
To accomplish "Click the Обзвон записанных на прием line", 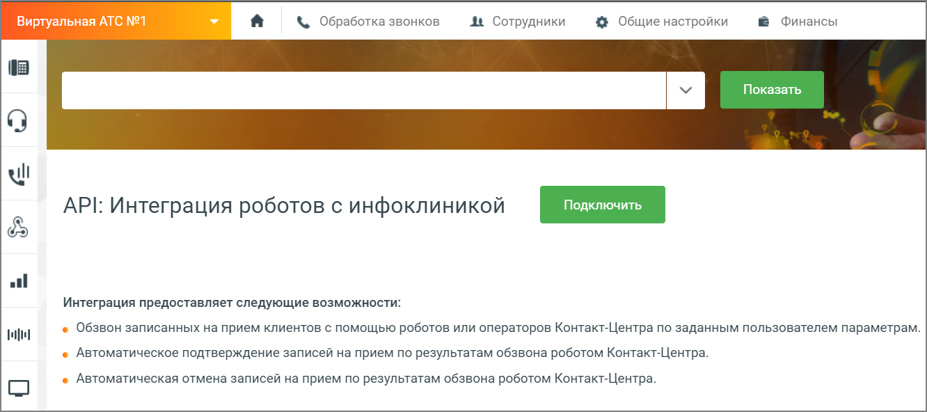I will 498,328.
